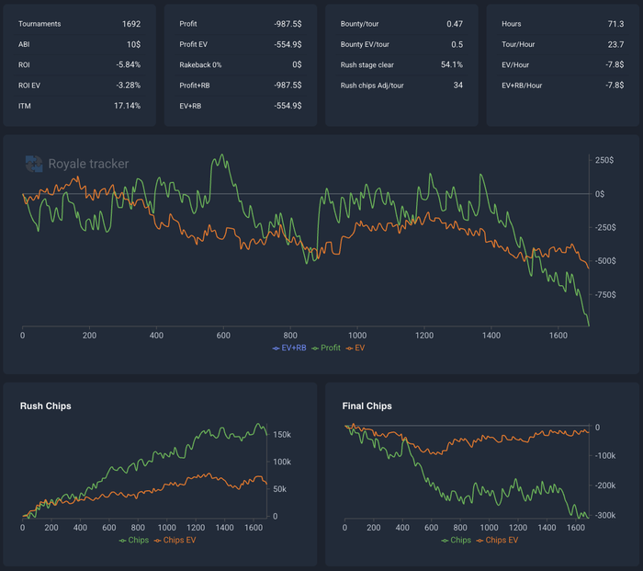
Task: Click the Final Chips chart title
Action: tap(367, 406)
